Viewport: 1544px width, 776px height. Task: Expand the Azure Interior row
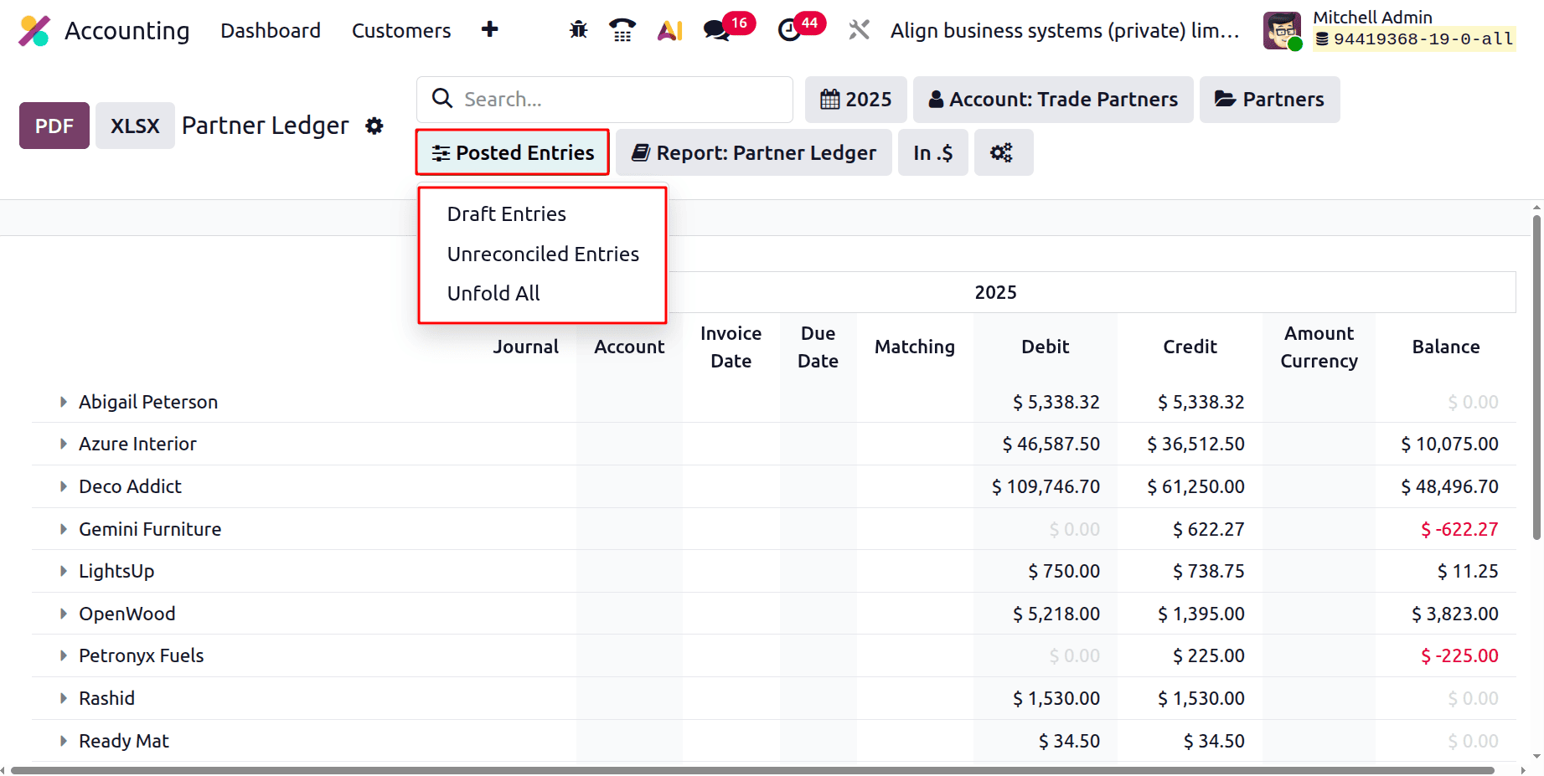click(63, 445)
